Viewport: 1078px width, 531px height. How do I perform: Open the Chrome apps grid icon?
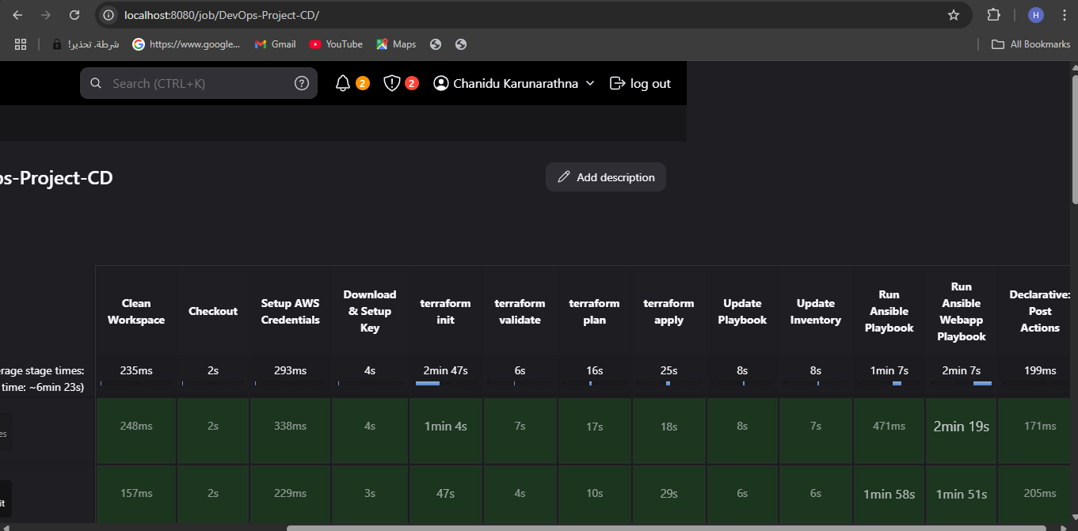(21, 44)
